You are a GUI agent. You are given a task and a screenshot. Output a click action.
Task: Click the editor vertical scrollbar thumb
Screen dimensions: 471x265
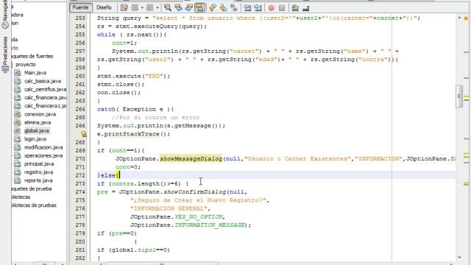459,96
